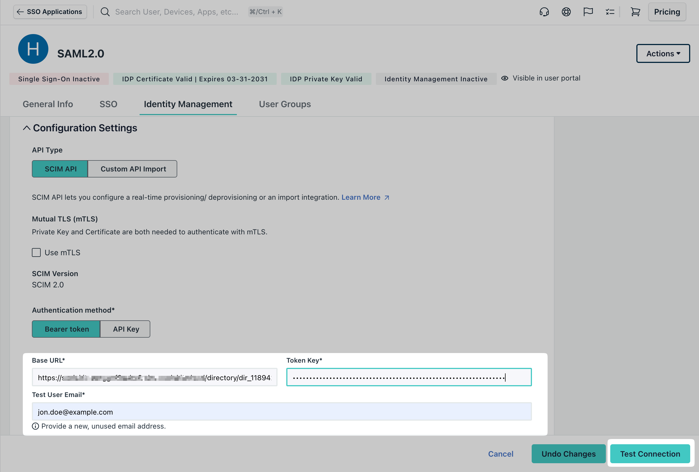The height and width of the screenshot is (472, 699).
Task: Open the shopping cart icon
Action: tap(635, 12)
